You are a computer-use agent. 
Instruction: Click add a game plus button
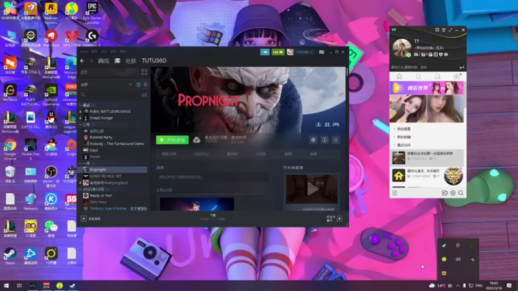click(x=84, y=219)
